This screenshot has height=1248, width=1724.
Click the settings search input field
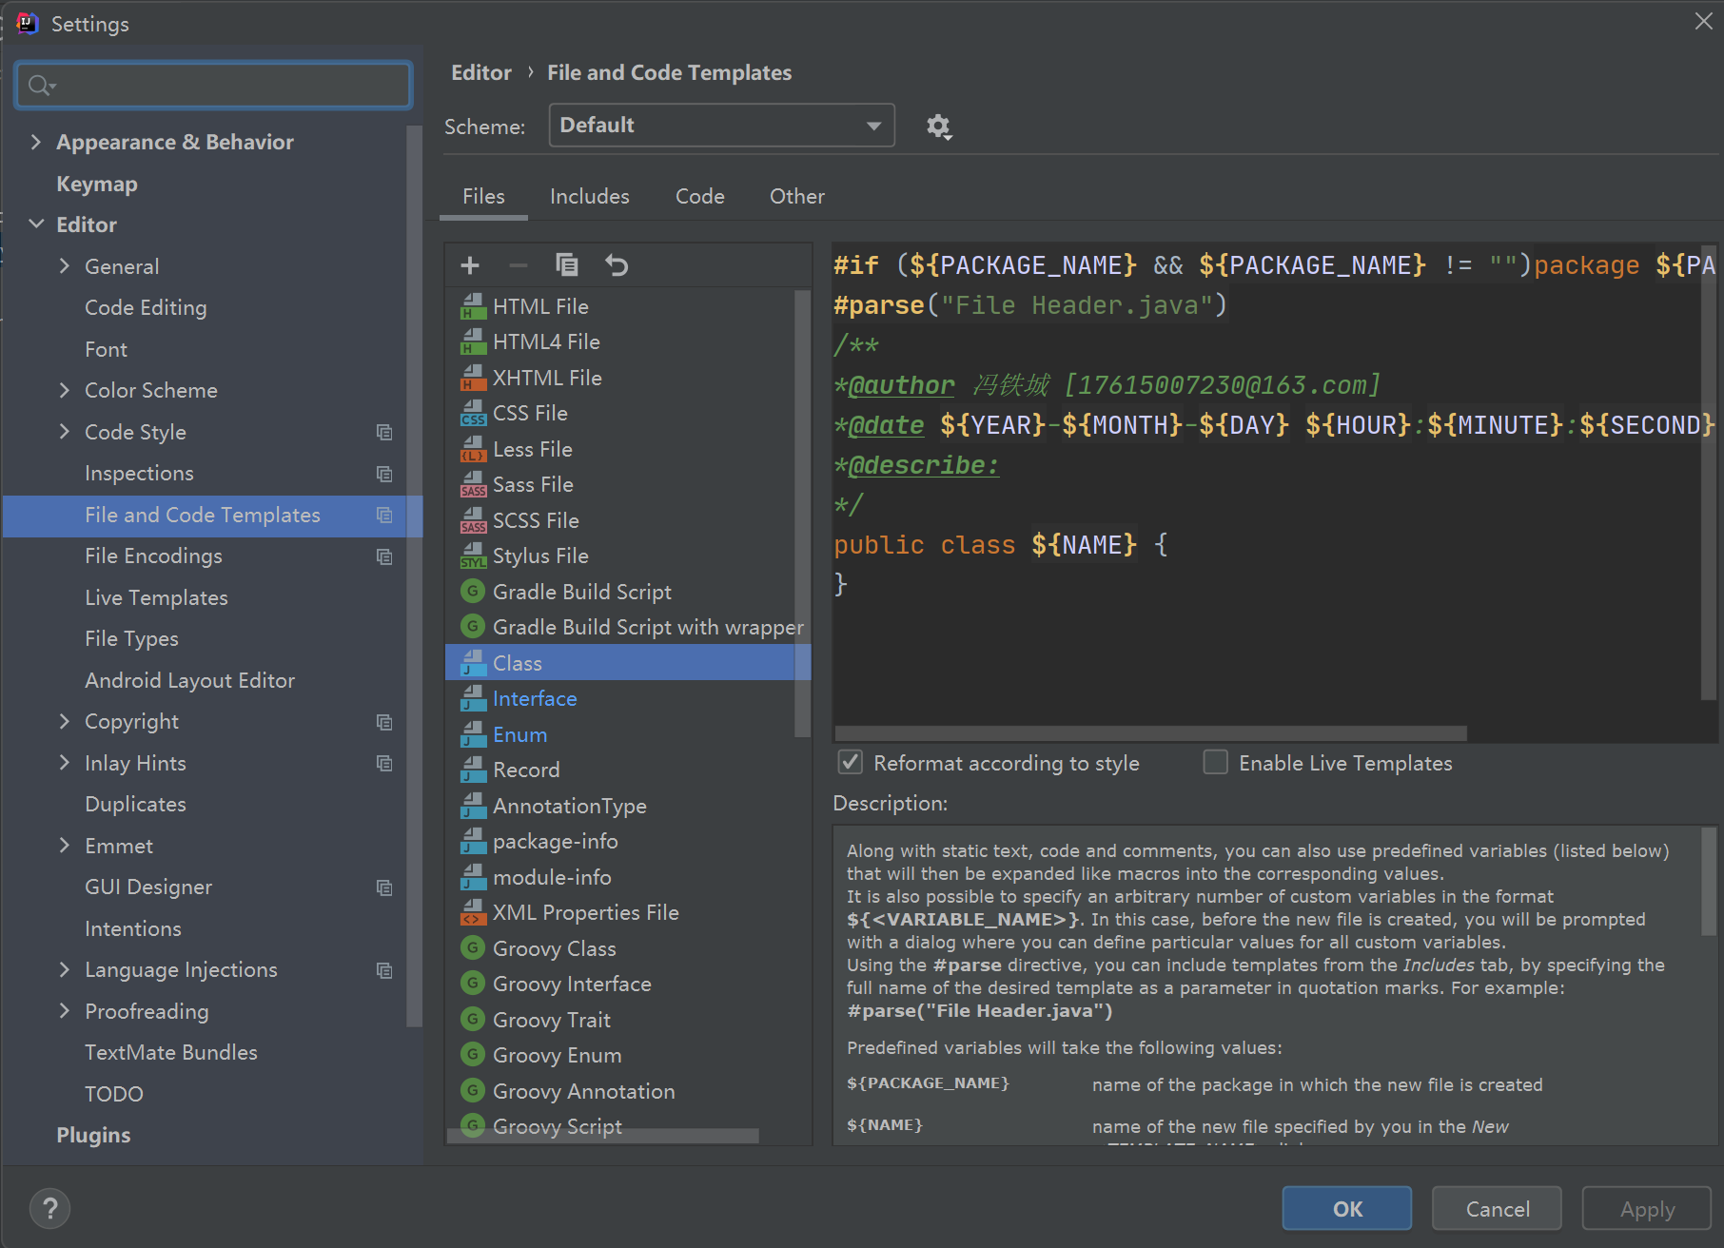point(214,86)
